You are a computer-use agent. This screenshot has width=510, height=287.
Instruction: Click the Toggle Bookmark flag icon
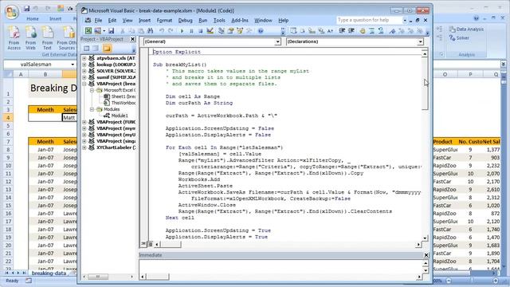click(392, 31)
